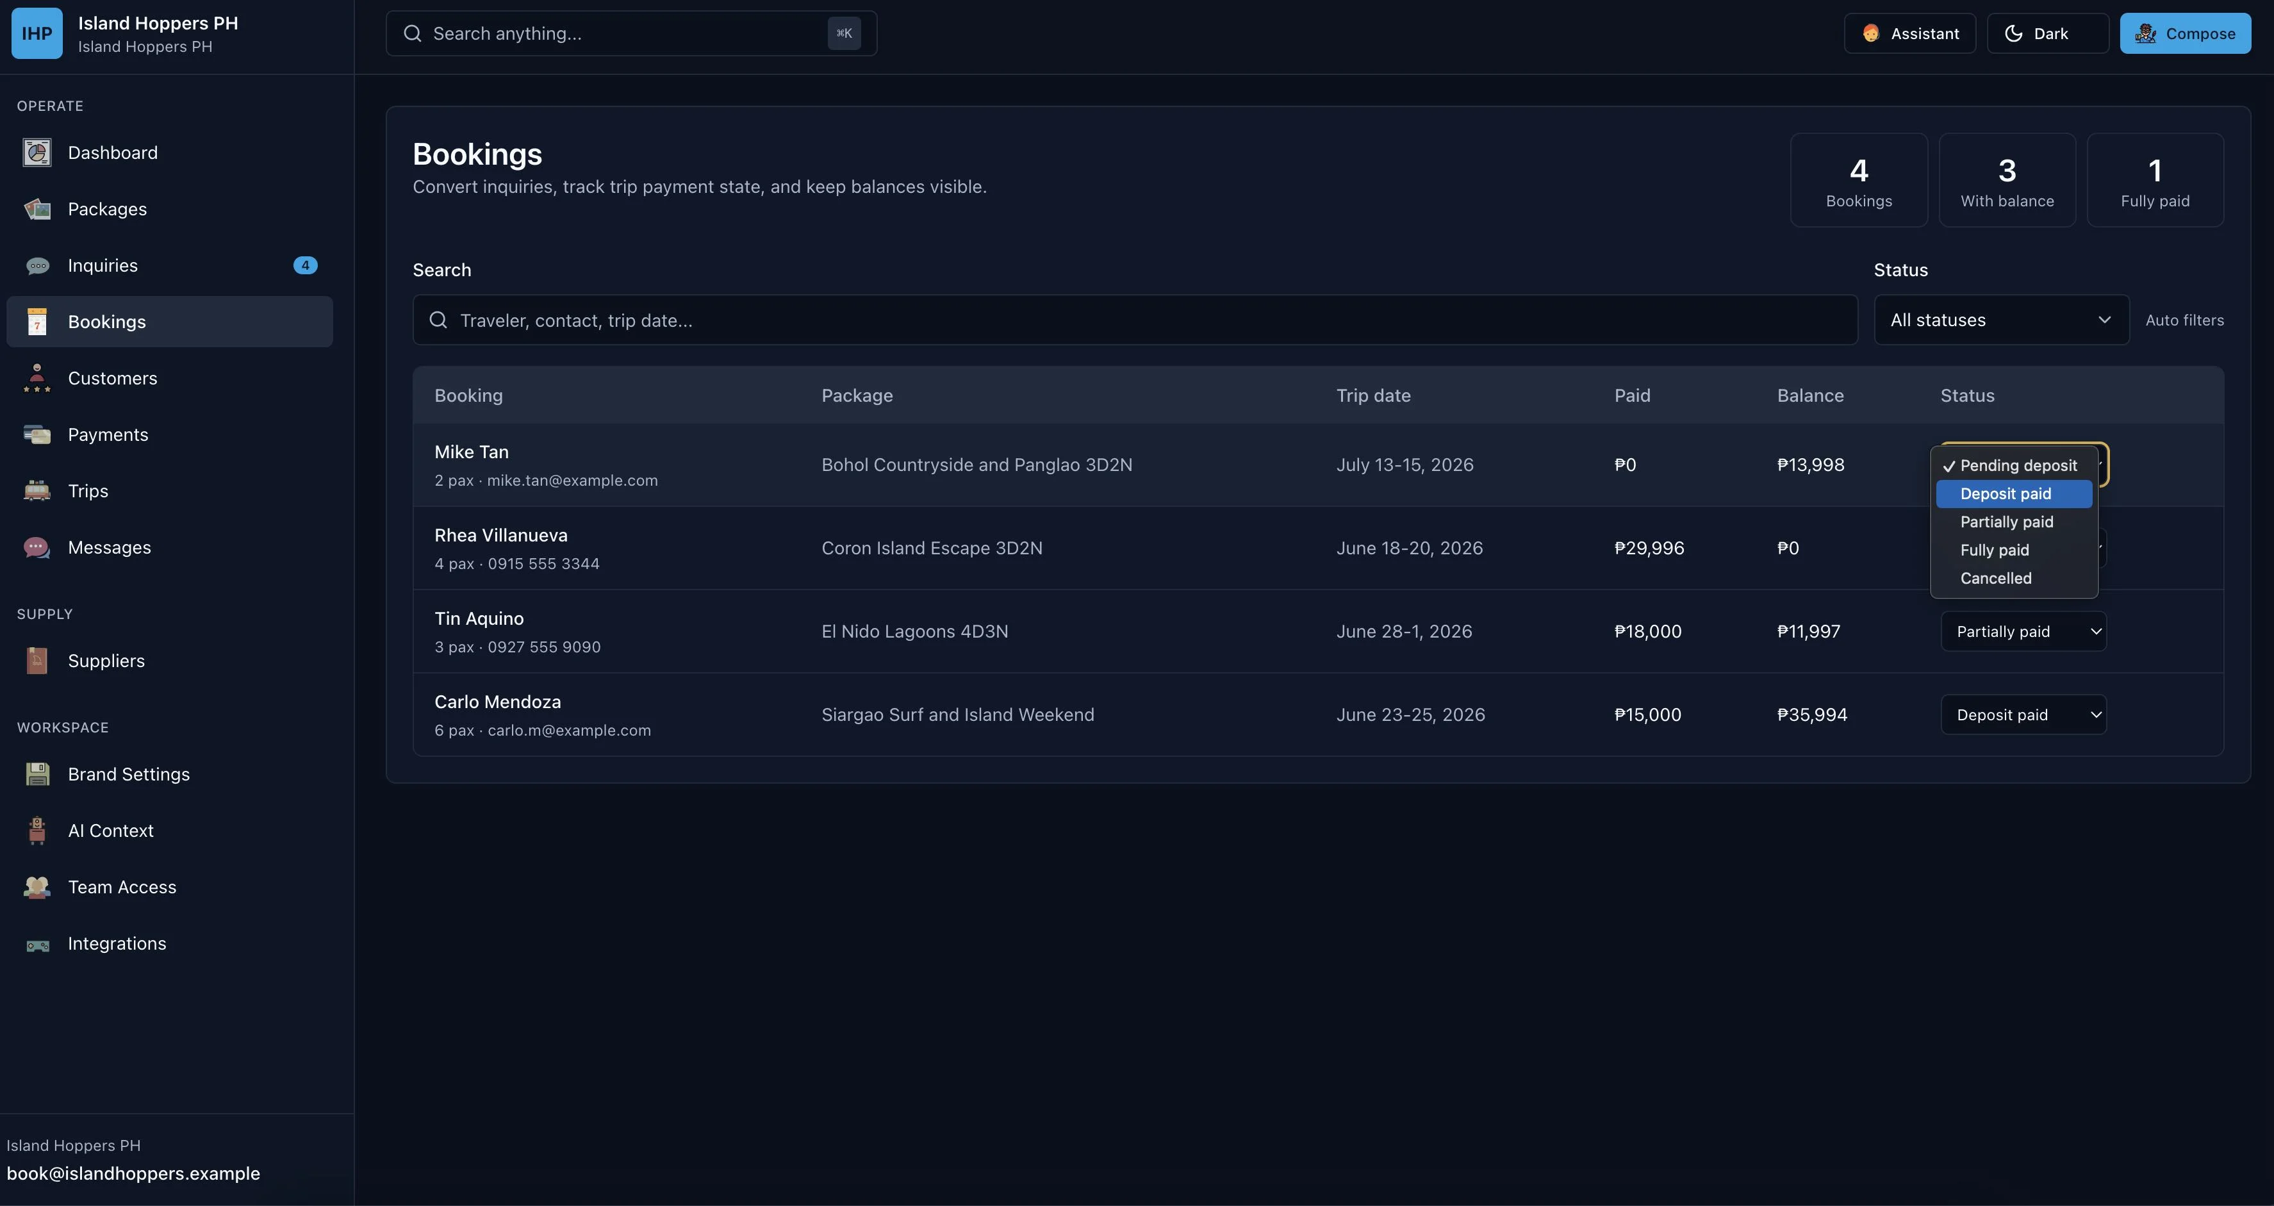Select Fully paid from the status menu
The image size is (2274, 1206).
pos(2014,550)
